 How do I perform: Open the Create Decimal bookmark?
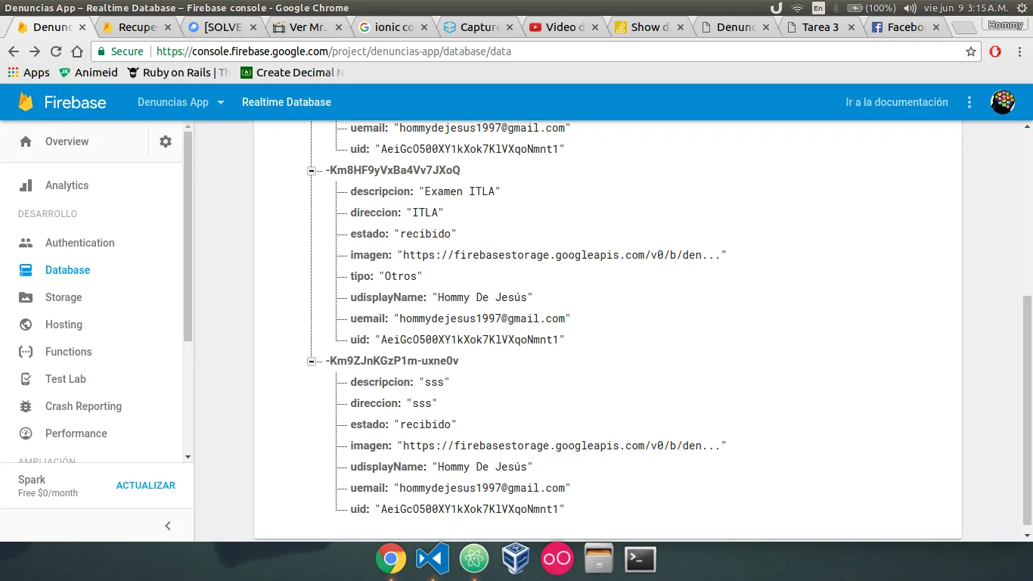293,73
